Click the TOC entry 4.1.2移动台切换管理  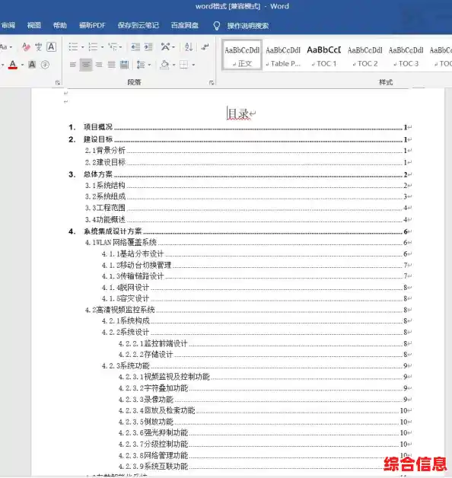tap(136, 265)
